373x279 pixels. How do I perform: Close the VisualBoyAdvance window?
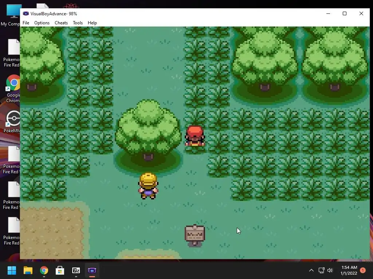[x=361, y=13]
